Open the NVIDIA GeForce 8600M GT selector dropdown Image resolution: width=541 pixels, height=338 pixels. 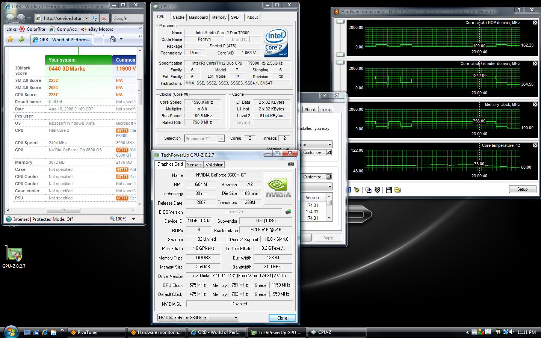(198, 318)
